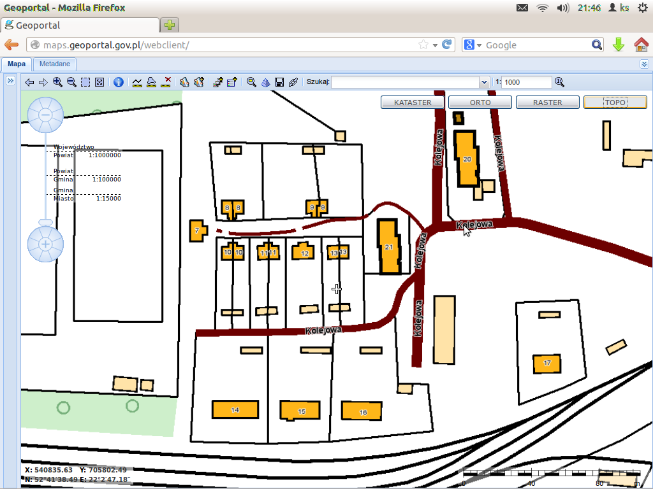Click the full extent zoom icon
The width and height of the screenshot is (653, 489).
click(x=99, y=82)
